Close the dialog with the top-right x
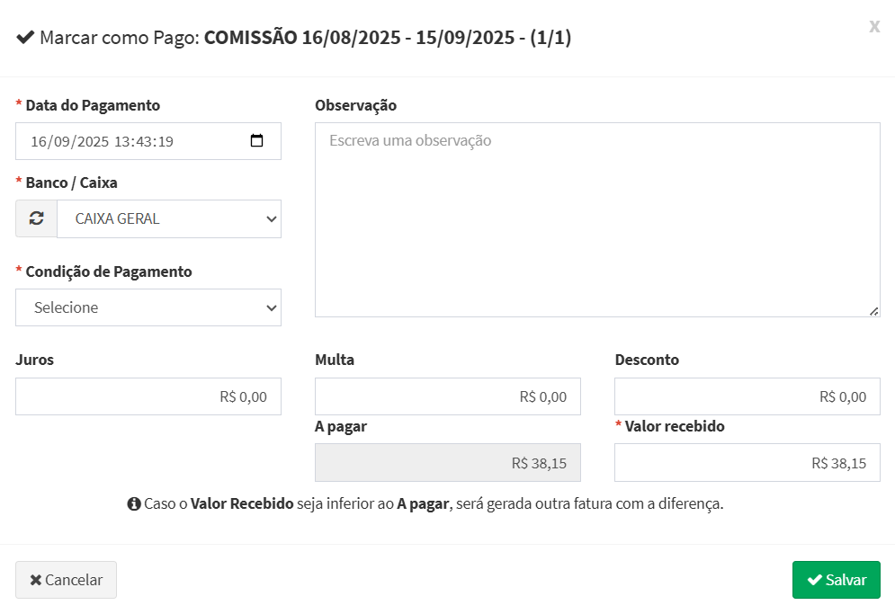 (873, 26)
